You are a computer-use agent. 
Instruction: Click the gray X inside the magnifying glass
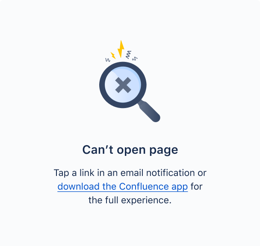pos(123,85)
